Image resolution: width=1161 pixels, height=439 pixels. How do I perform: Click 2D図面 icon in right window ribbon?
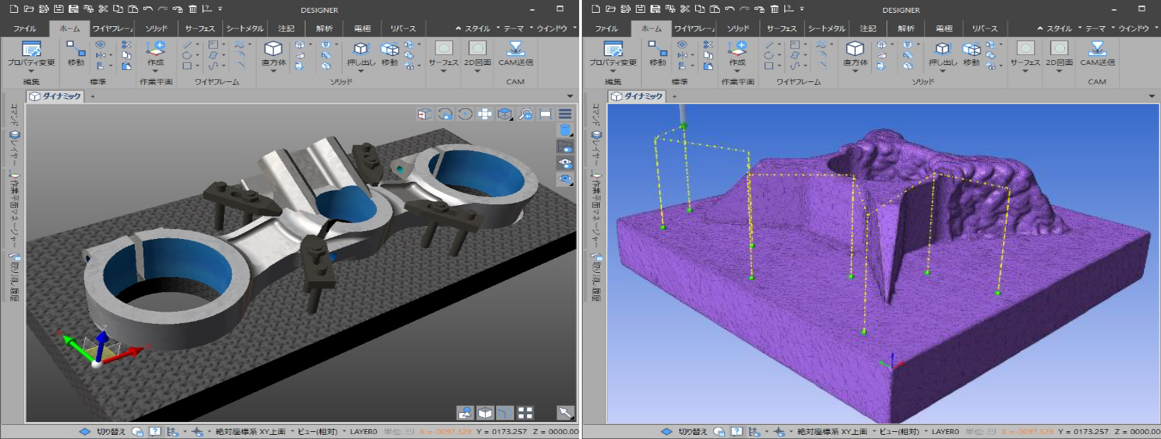point(1059,49)
